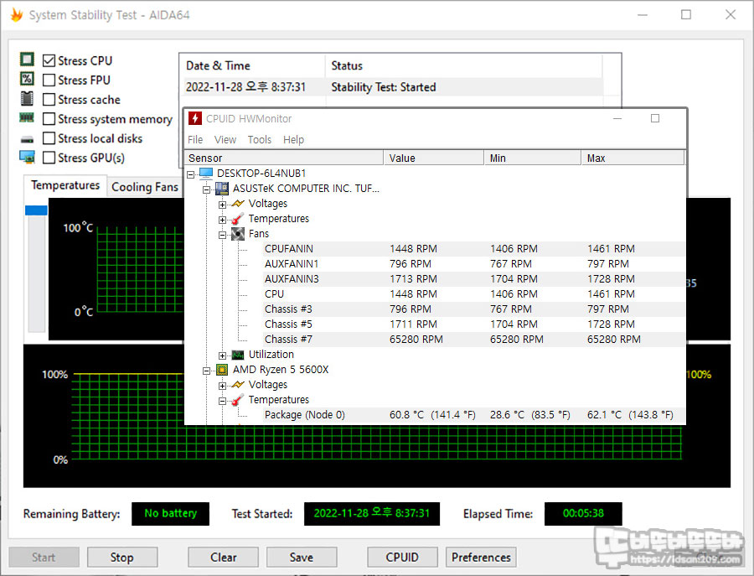Stop the stability test
Screen dimensions: 754x576
pos(122,558)
